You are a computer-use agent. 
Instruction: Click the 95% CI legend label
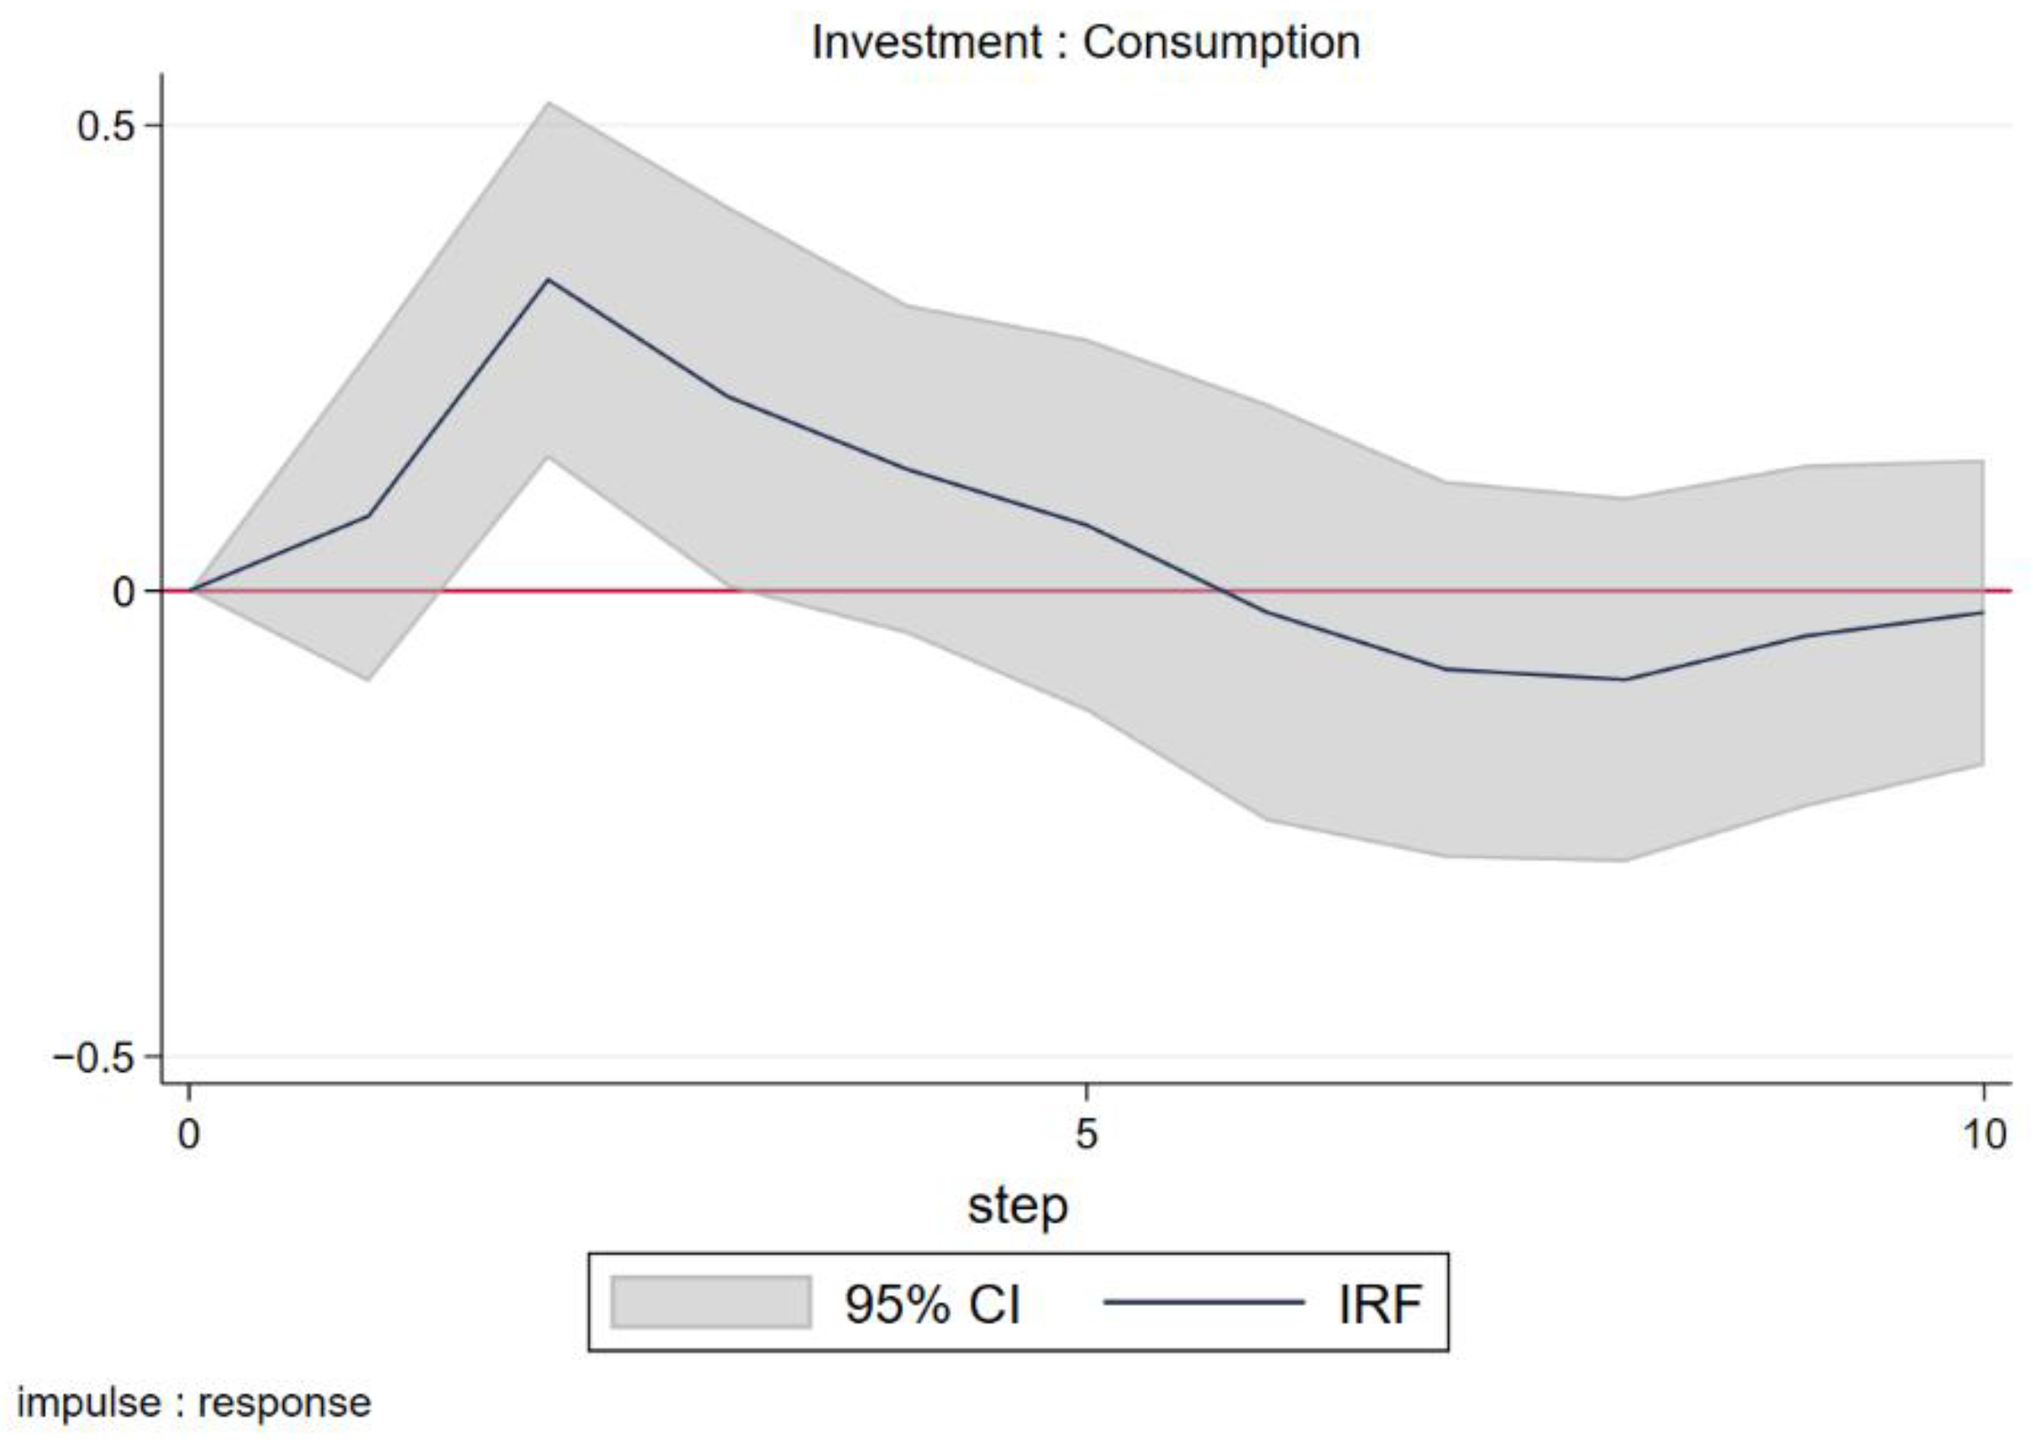pos(931,1305)
